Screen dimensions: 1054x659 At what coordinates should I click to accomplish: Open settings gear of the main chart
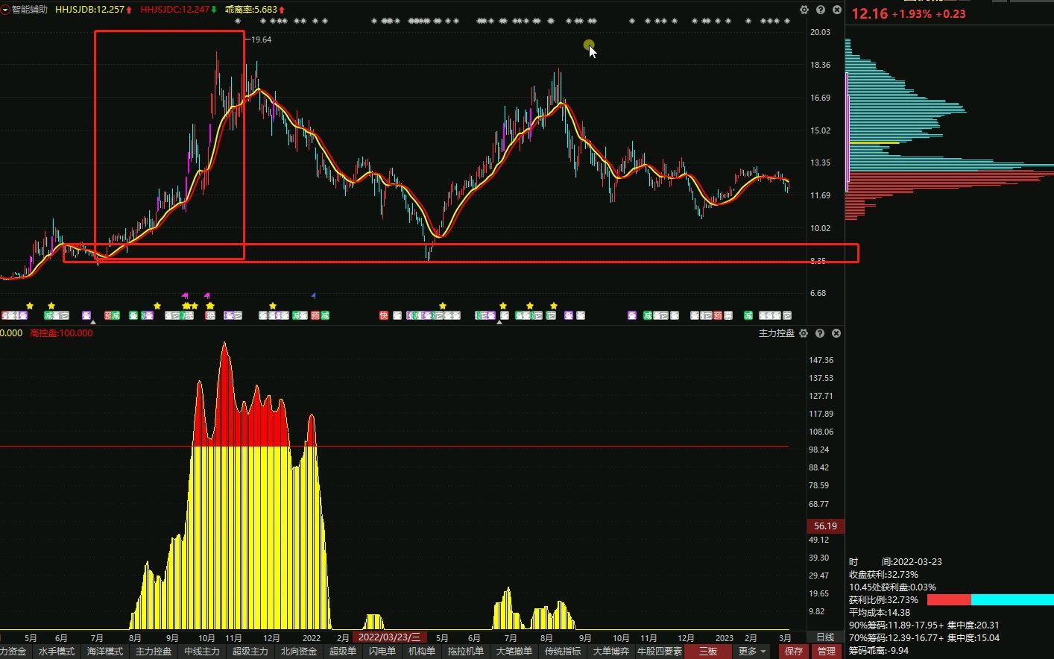tap(804, 10)
